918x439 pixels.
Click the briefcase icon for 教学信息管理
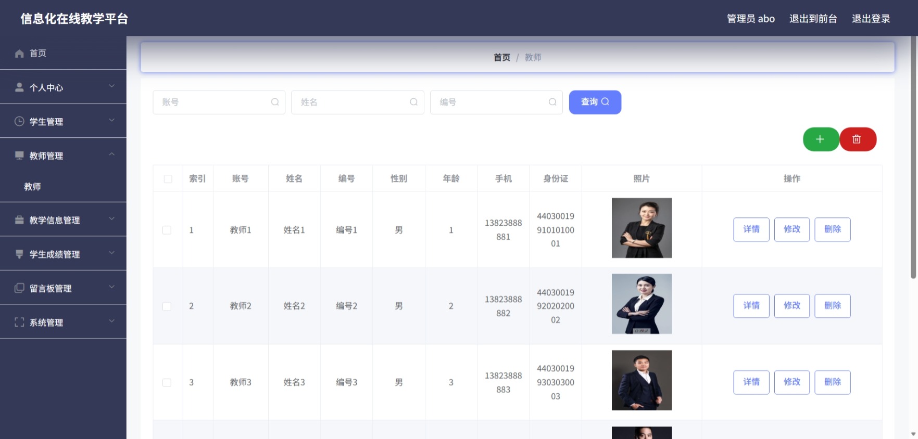pos(19,220)
